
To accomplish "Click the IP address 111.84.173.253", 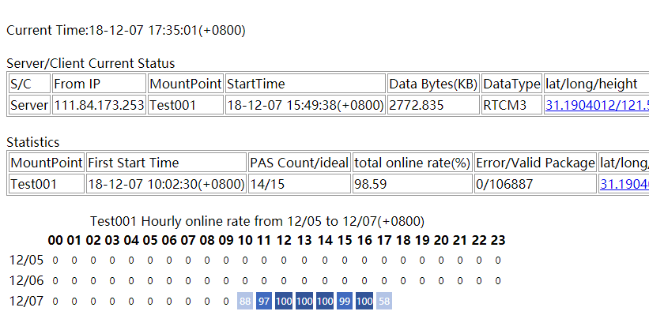I will click(x=100, y=105).
